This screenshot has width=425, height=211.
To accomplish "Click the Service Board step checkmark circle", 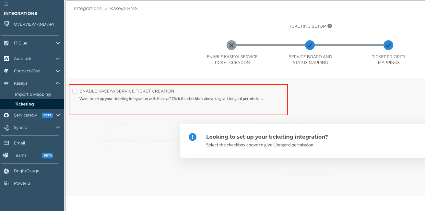I will [x=310, y=45].
